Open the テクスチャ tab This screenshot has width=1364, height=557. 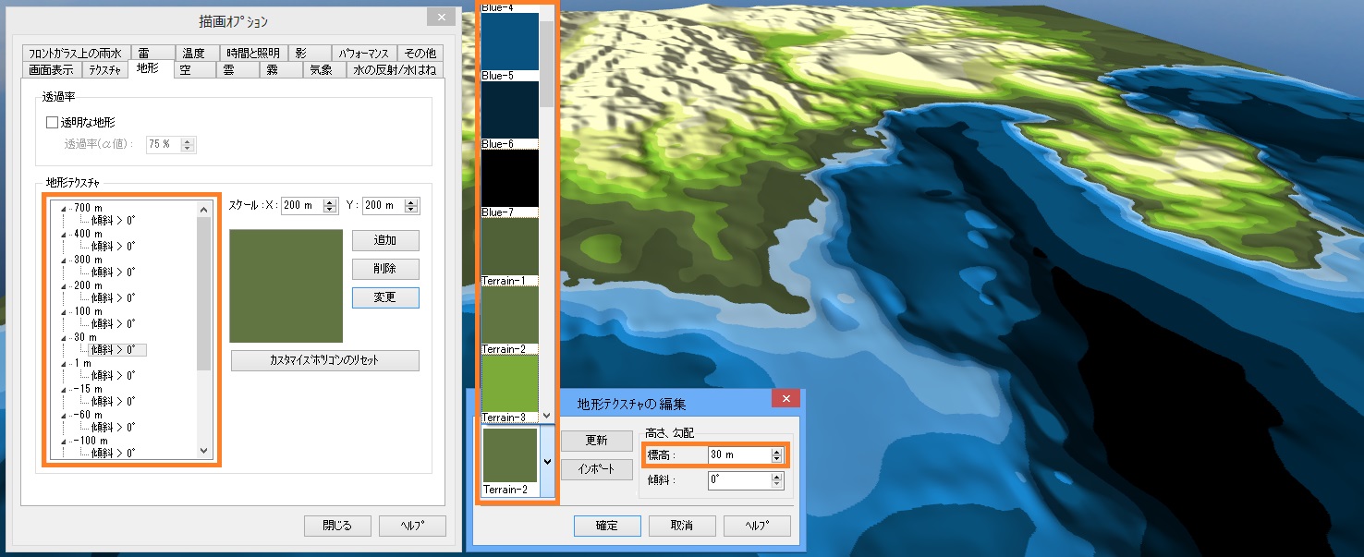pos(105,70)
